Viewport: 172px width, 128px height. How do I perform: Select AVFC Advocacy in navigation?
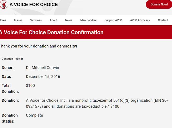pos(140,20)
